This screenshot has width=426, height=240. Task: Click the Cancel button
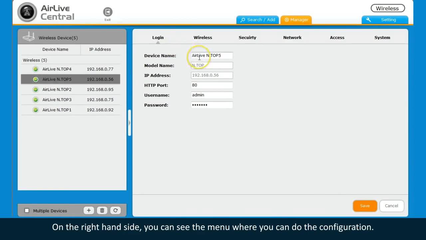click(x=391, y=206)
